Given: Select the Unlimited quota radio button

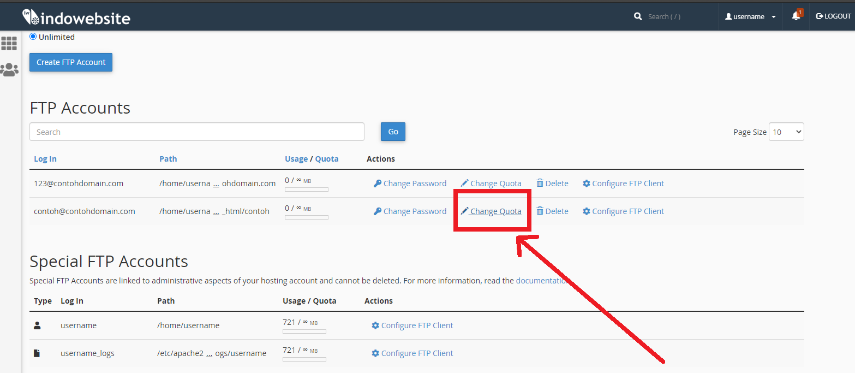Looking at the screenshot, I should [x=33, y=37].
